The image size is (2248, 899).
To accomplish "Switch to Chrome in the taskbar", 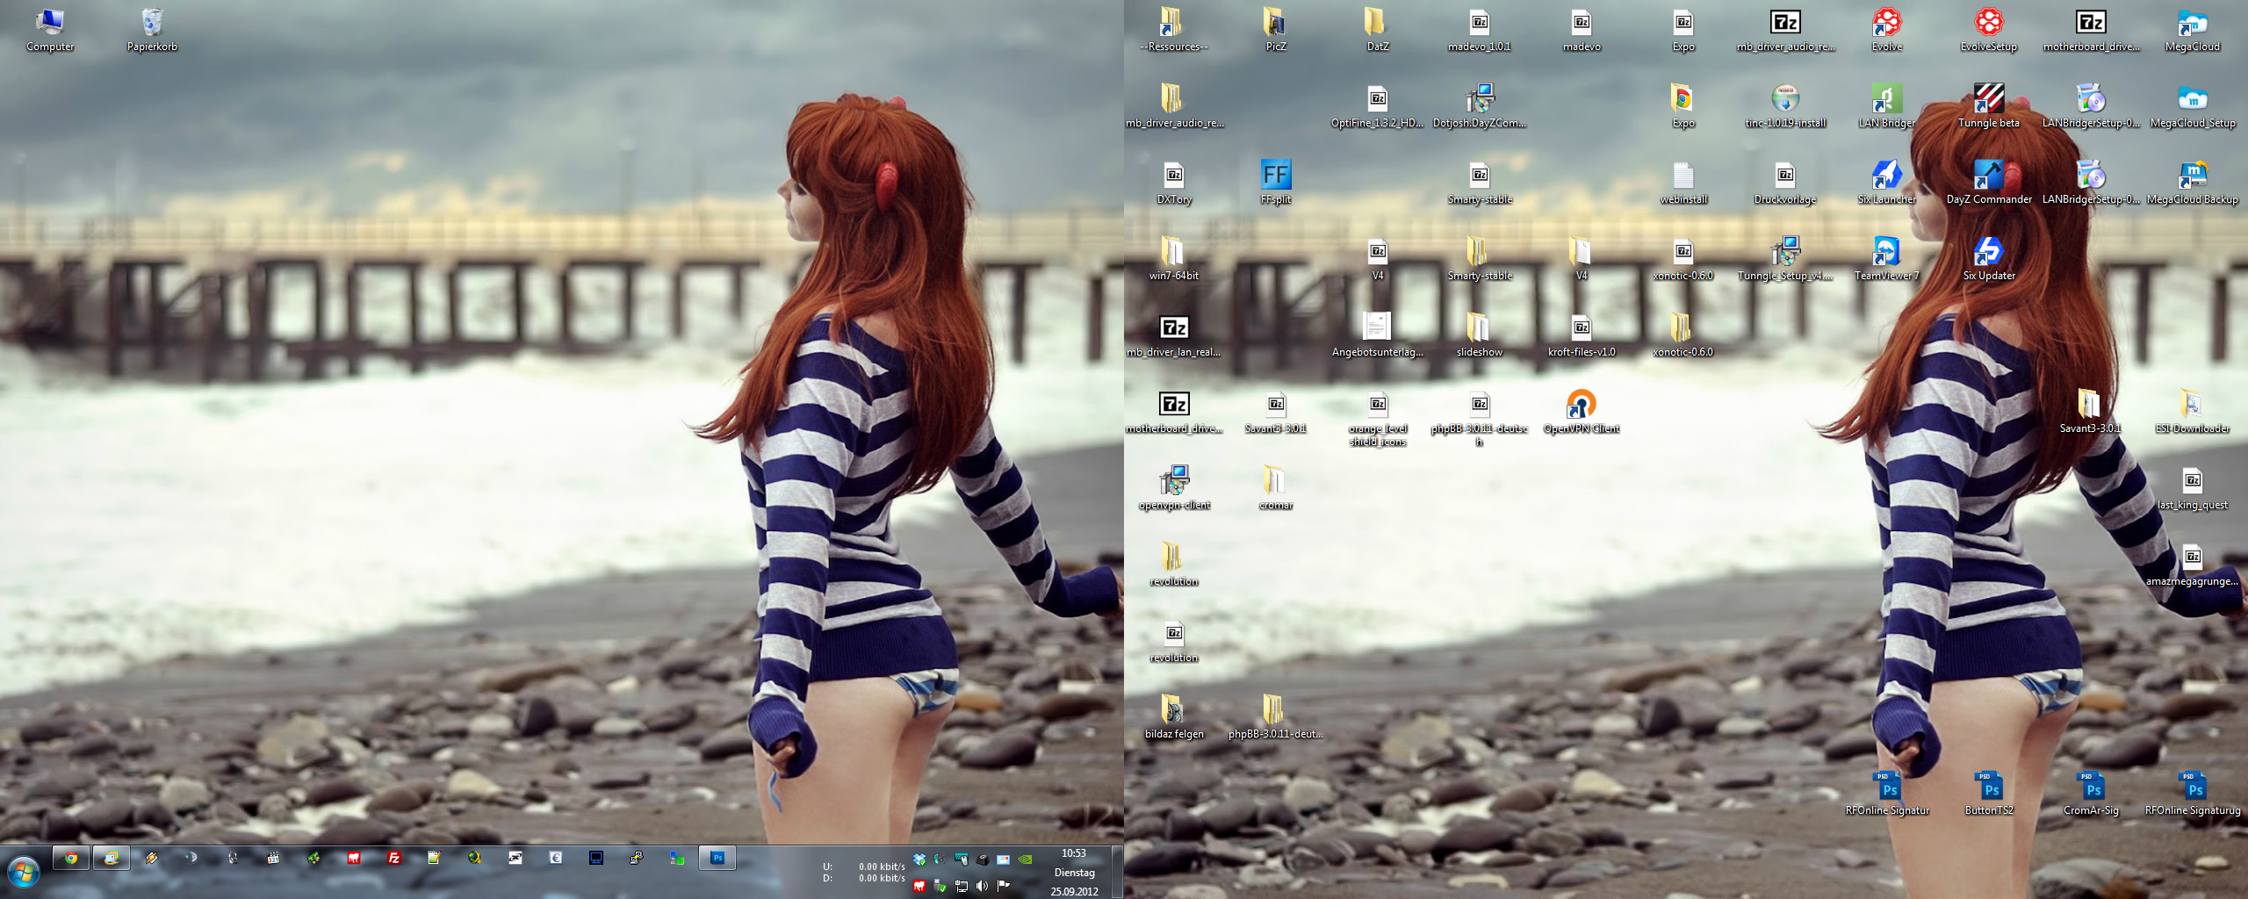I will pos(71,858).
